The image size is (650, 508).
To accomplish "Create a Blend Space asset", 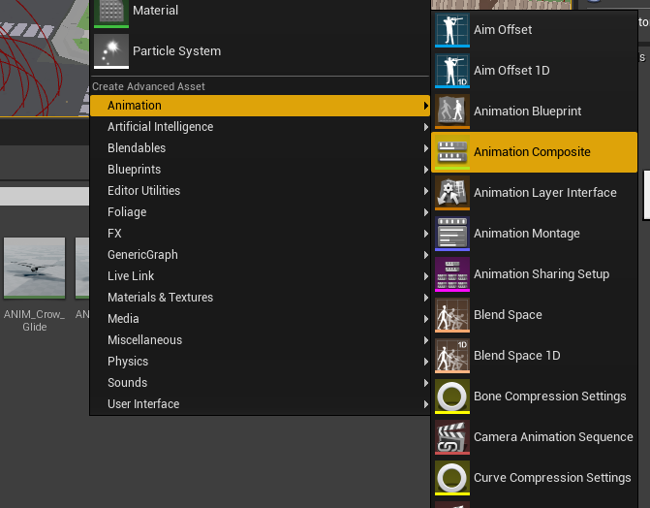I will (x=534, y=315).
